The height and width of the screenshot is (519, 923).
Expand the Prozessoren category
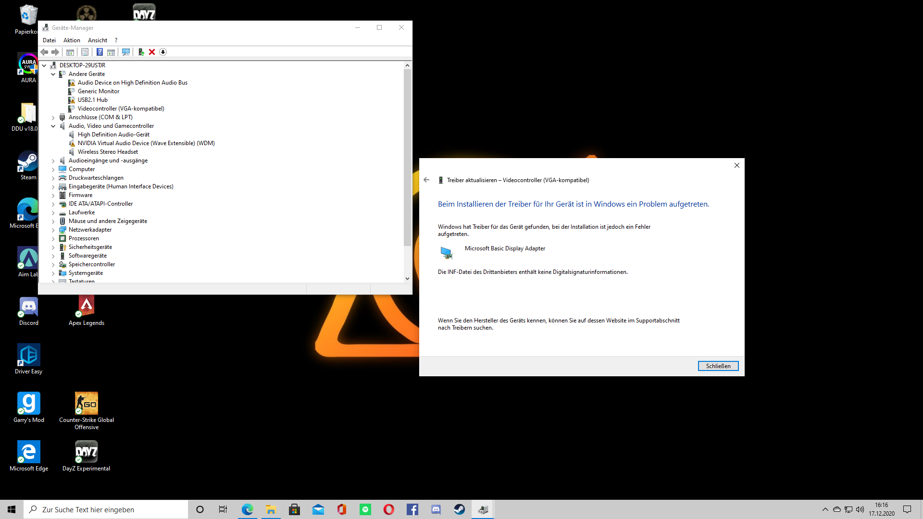(x=53, y=238)
